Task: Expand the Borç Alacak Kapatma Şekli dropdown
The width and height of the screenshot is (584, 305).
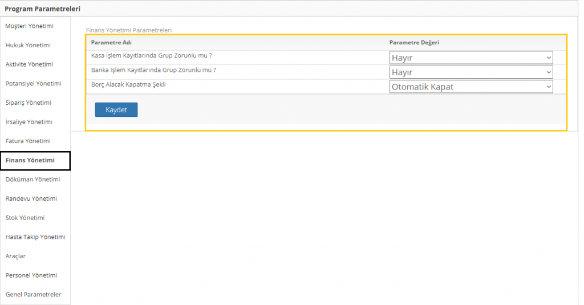Action: 471,87
